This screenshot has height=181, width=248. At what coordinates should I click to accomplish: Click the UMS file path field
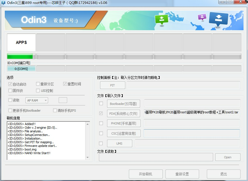[187, 143]
